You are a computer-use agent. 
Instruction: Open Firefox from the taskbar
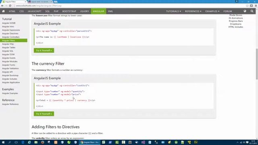point(43,142)
